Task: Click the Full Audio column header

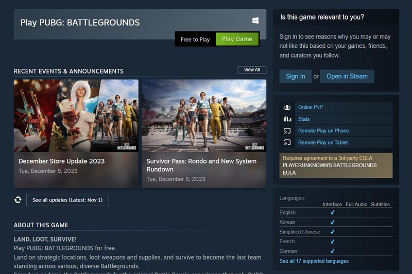Action: tap(356, 204)
